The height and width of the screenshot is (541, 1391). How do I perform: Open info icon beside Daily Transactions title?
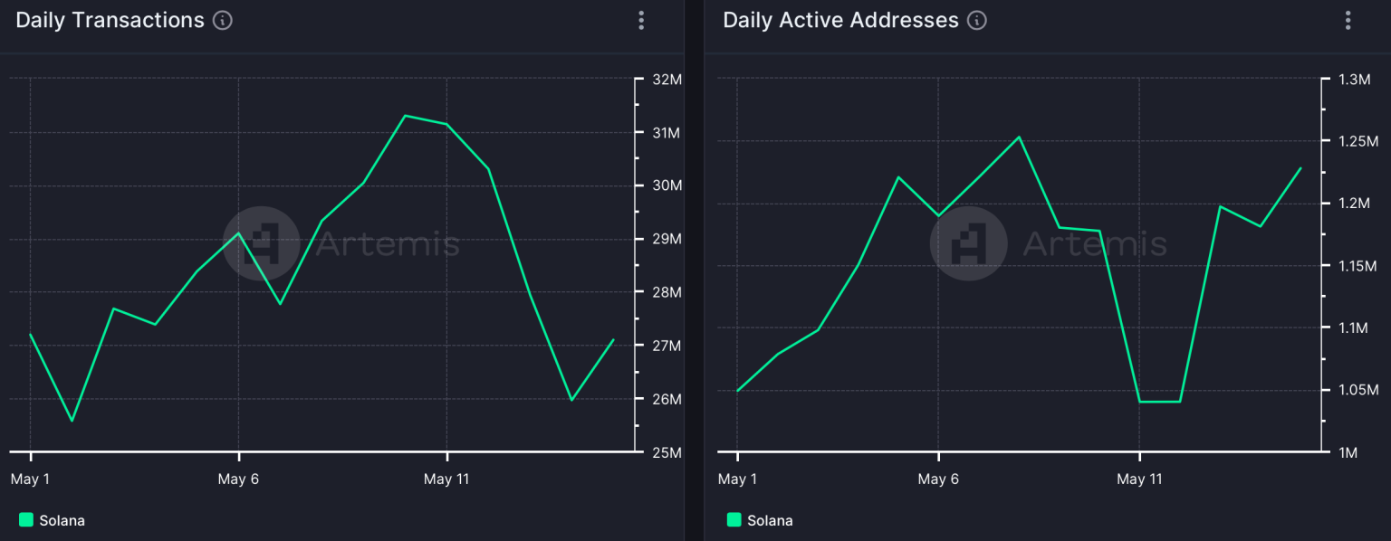223,21
